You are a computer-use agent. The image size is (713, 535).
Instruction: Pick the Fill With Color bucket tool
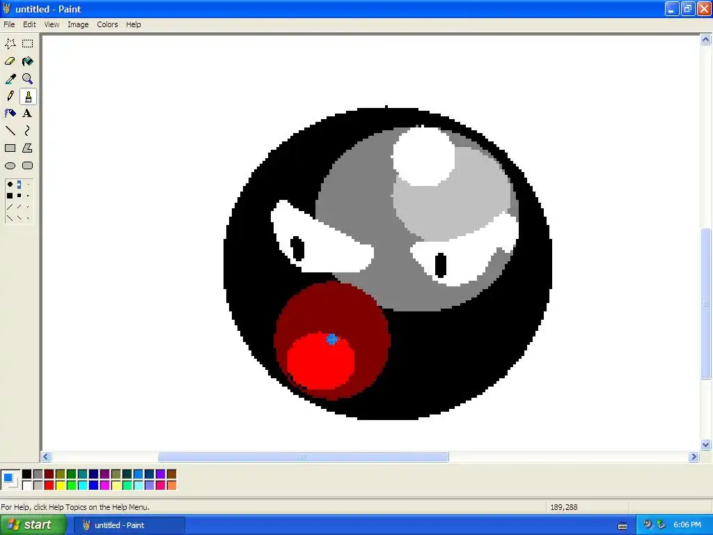click(x=28, y=61)
